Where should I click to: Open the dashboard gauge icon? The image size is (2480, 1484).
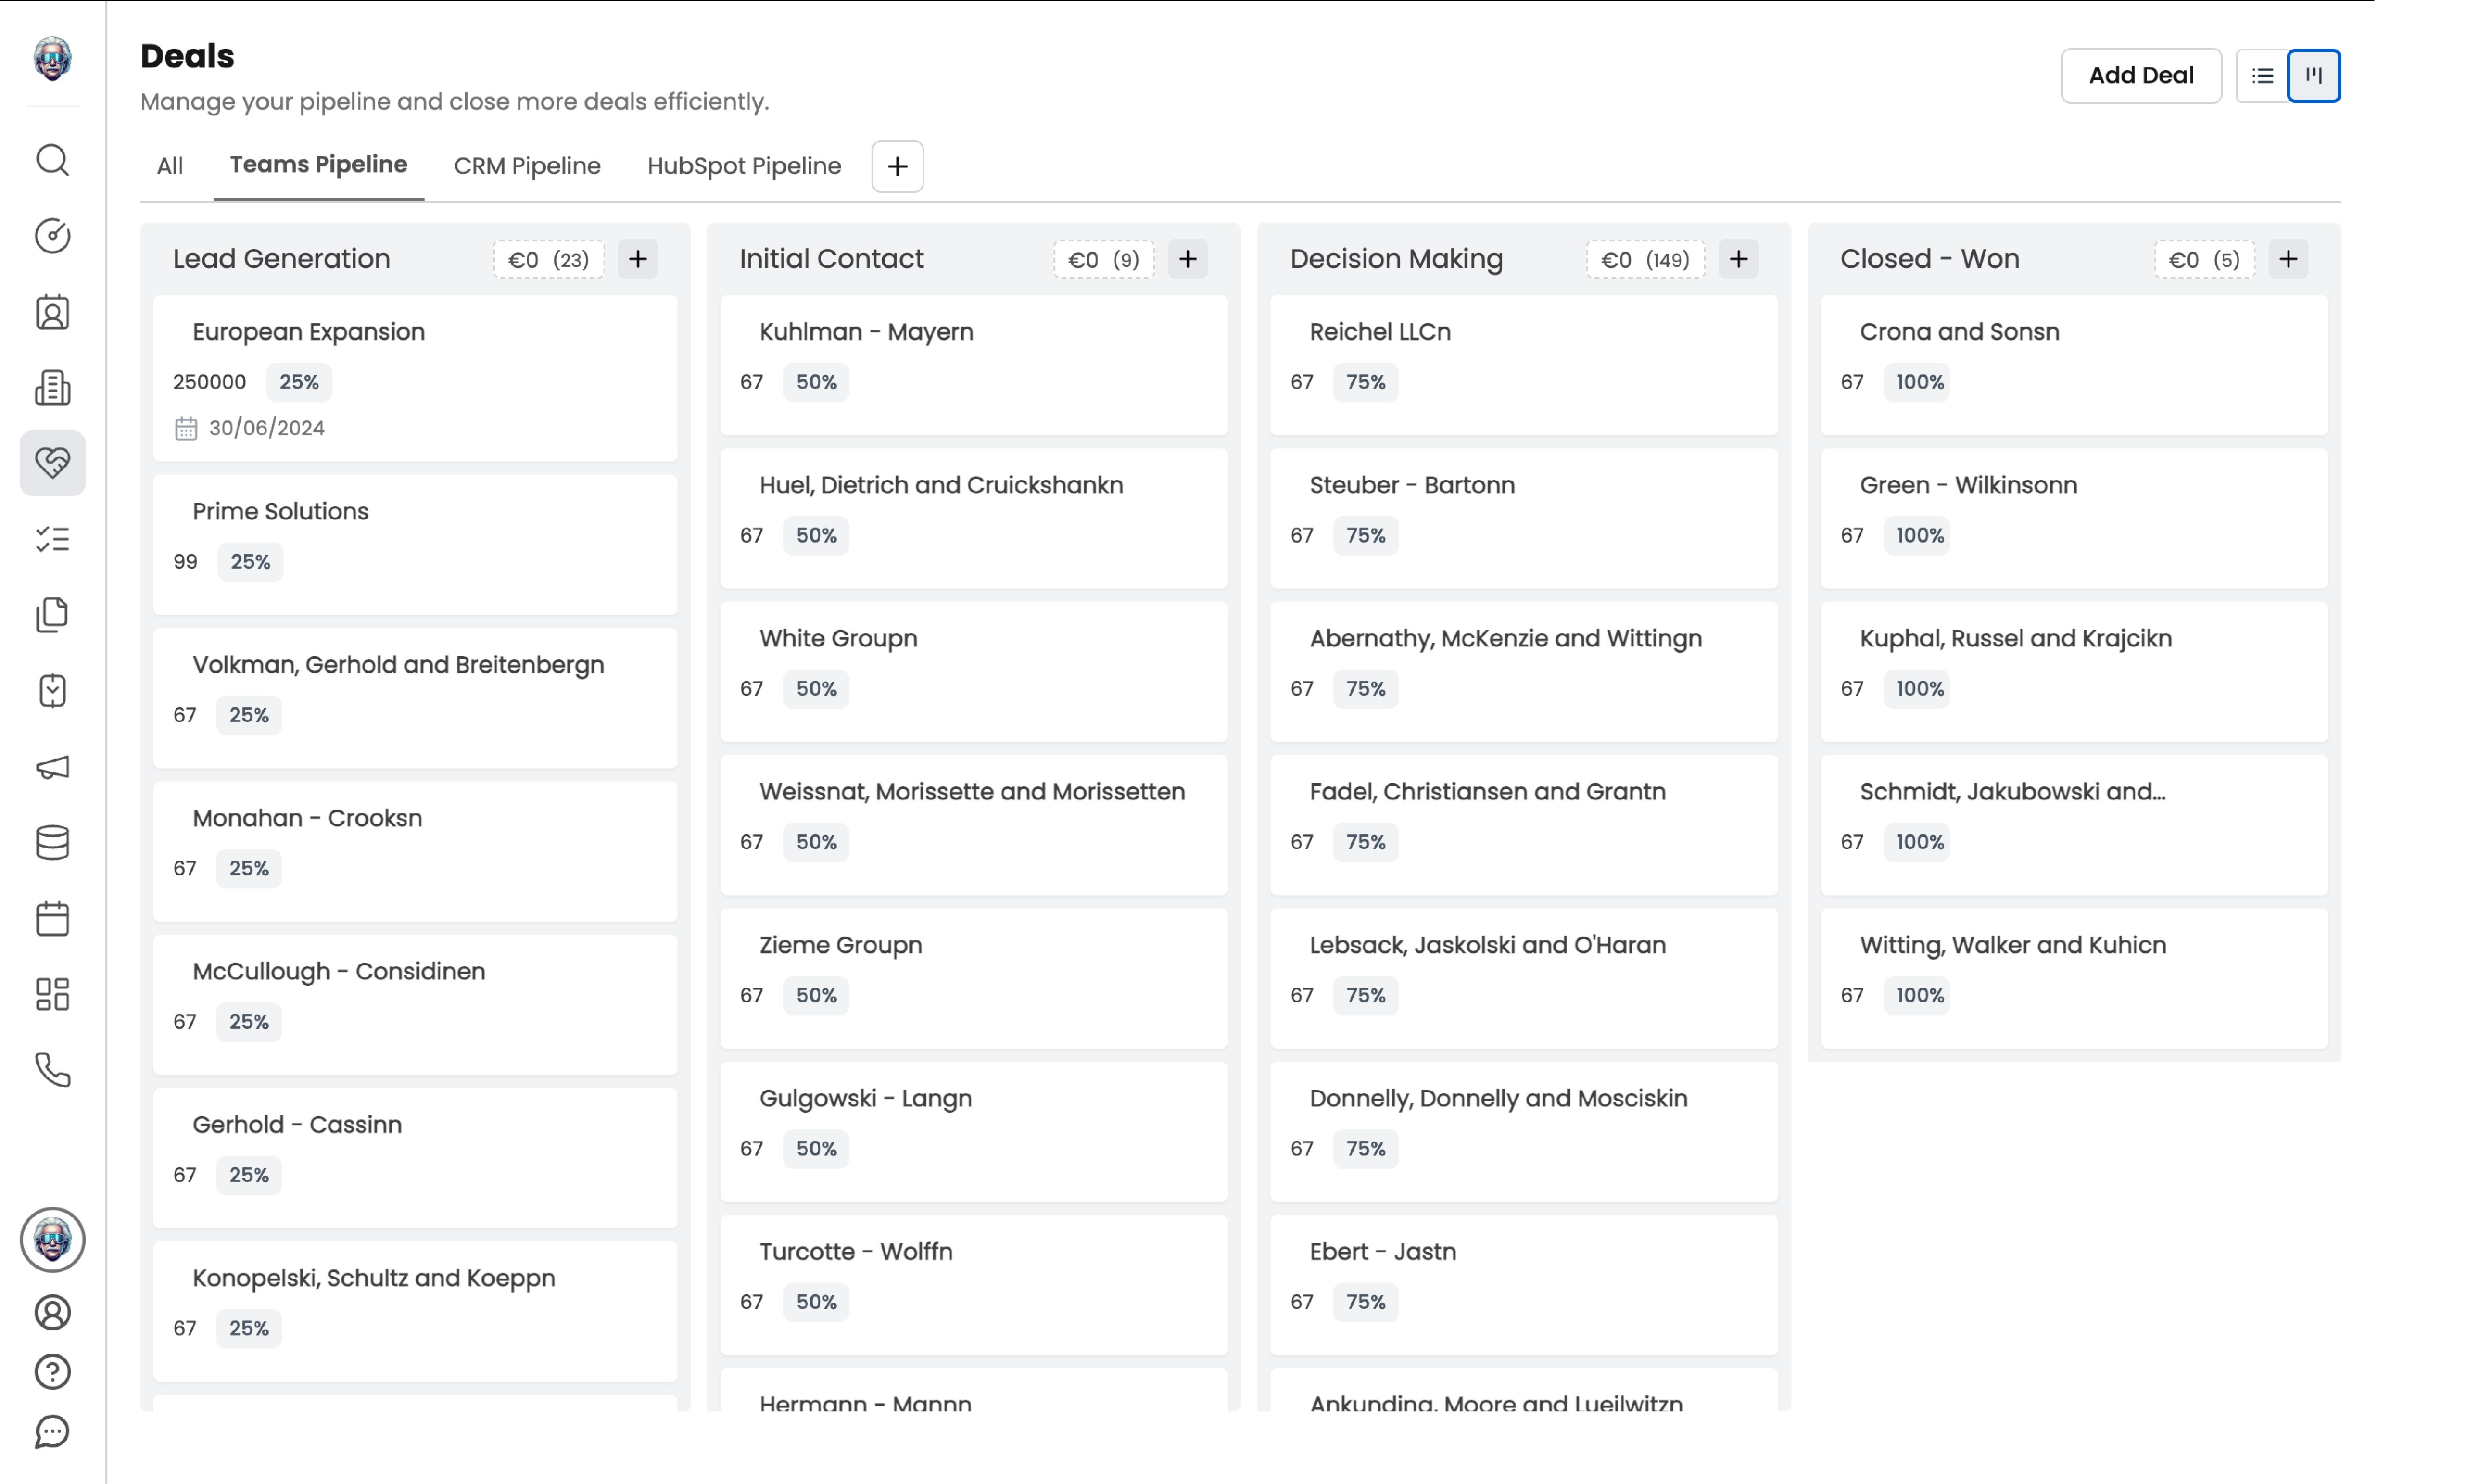point(52,236)
